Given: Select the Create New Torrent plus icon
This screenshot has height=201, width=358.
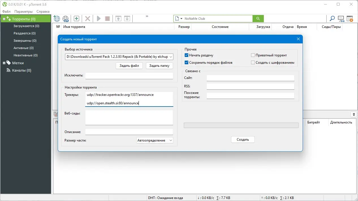Looking at the screenshot, I should click(x=76, y=18).
